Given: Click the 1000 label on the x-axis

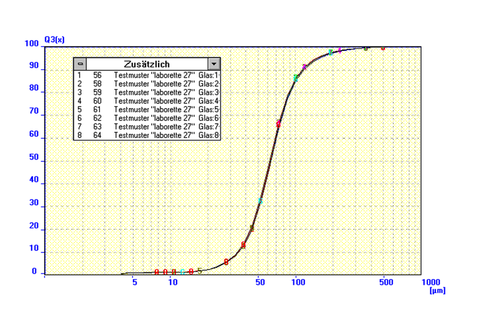Looking at the screenshot, I should pos(431,282).
